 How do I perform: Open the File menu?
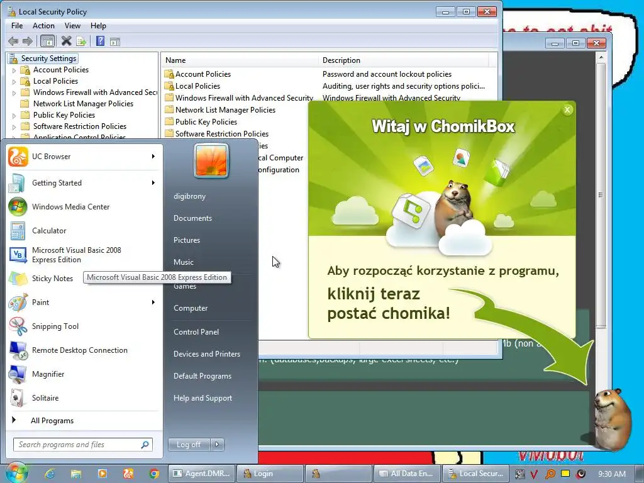pos(17,26)
